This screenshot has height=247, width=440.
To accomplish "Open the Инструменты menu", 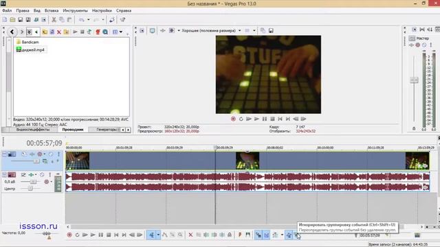I will coord(75,11).
